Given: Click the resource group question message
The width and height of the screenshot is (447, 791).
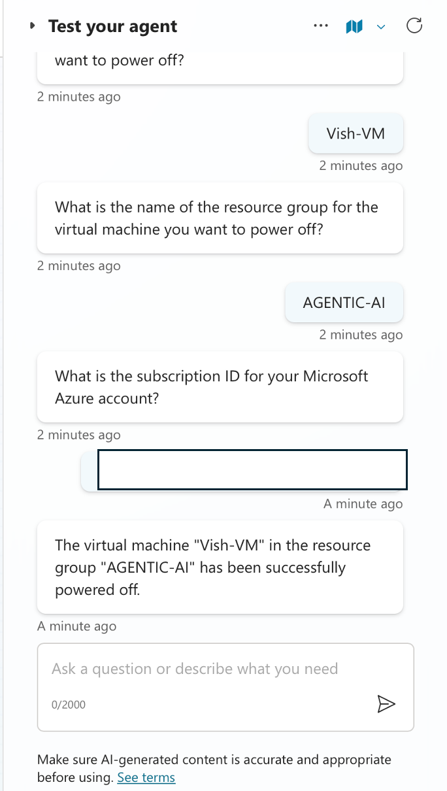Looking at the screenshot, I should (220, 218).
